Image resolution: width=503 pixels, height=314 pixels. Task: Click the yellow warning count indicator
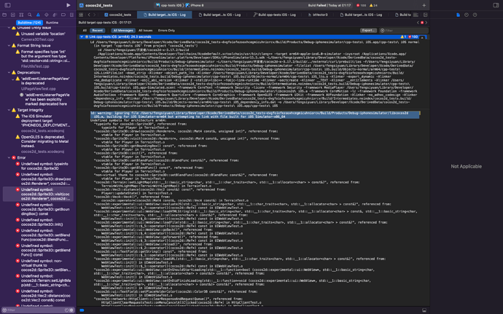click(x=373, y=5)
